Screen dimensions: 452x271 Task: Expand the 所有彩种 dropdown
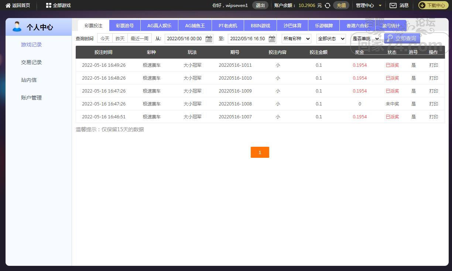(297, 39)
